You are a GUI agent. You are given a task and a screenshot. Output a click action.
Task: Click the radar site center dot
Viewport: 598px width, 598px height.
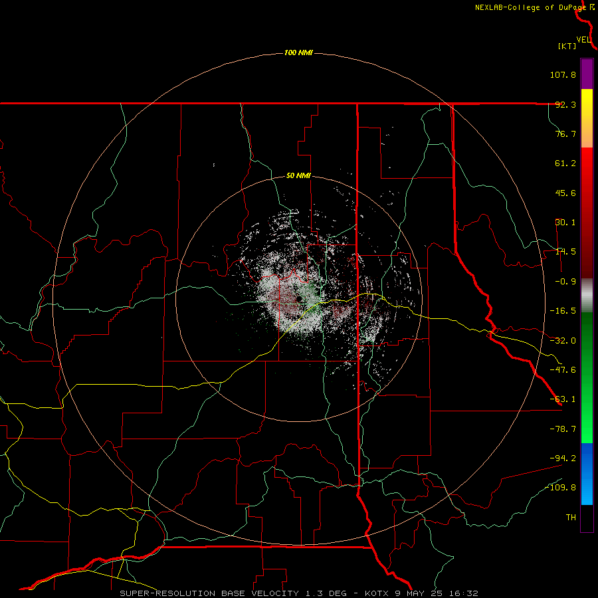pyautogui.click(x=298, y=298)
